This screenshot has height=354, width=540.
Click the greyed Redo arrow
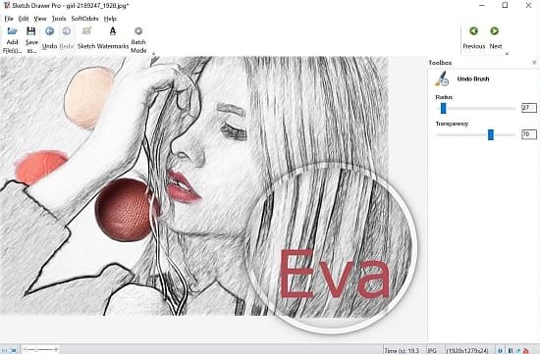pyautogui.click(x=67, y=31)
